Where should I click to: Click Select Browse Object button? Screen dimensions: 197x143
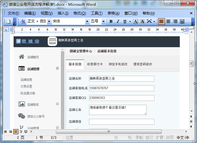[x=191, y=122]
